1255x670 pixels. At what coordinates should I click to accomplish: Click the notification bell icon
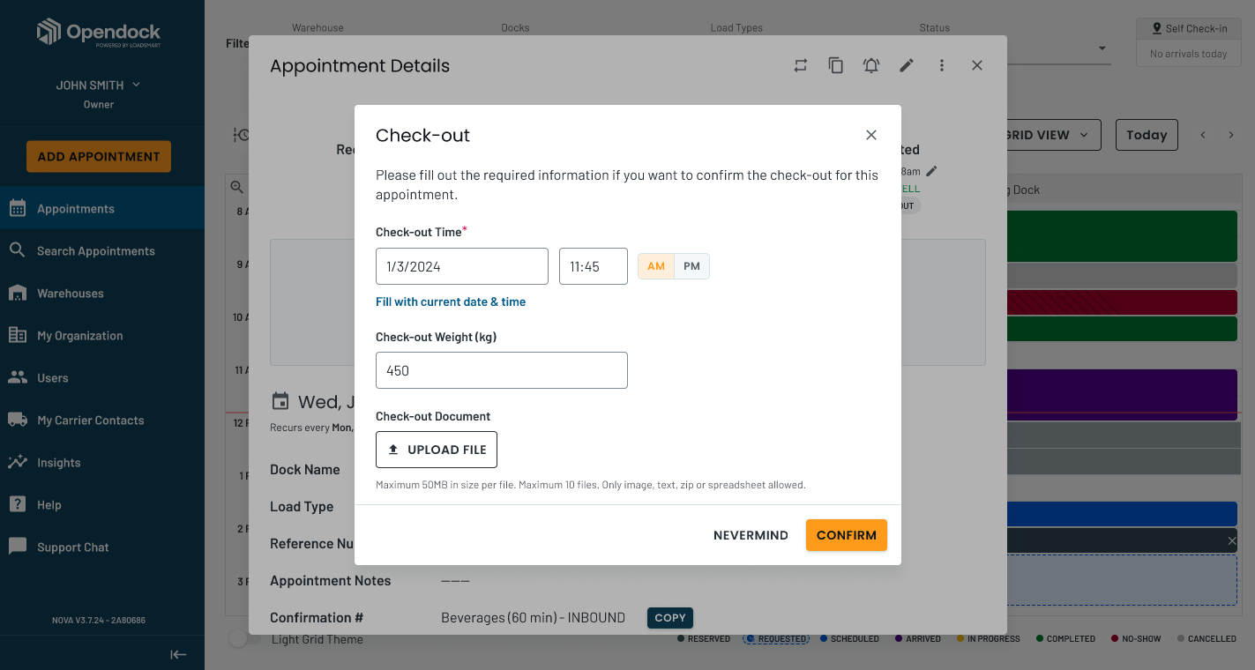tap(871, 65)
